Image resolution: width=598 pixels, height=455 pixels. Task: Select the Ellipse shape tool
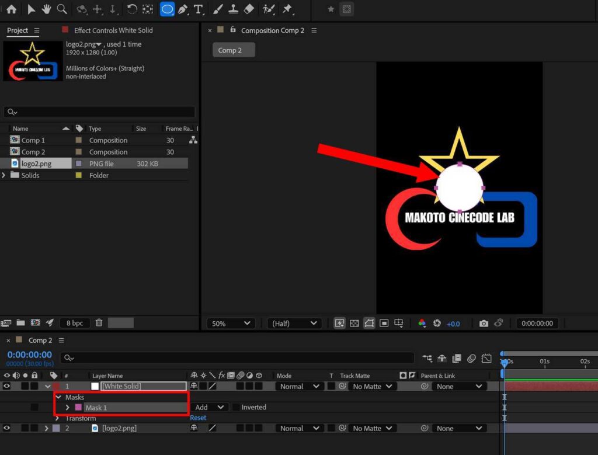click(x=167, y=9)
